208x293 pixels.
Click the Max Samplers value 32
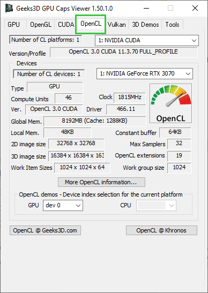(179, 144)
